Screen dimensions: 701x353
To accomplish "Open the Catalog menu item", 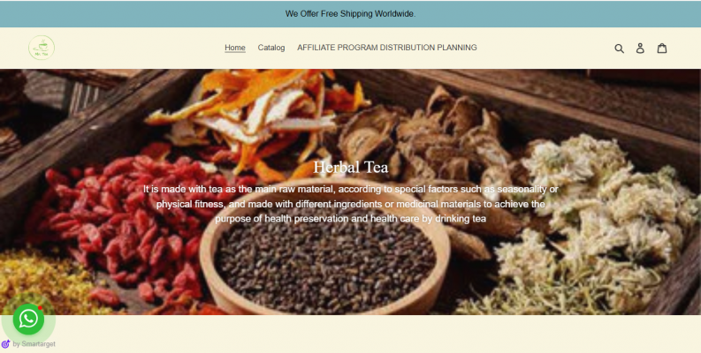I will pos(270,48).
